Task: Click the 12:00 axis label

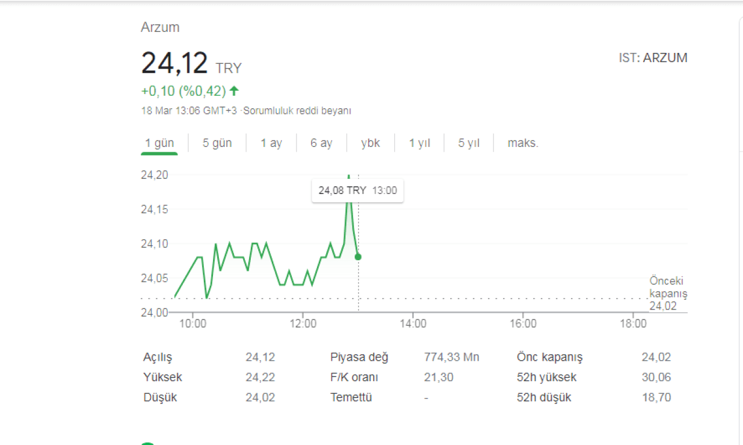Action: [x=303, y=324]
